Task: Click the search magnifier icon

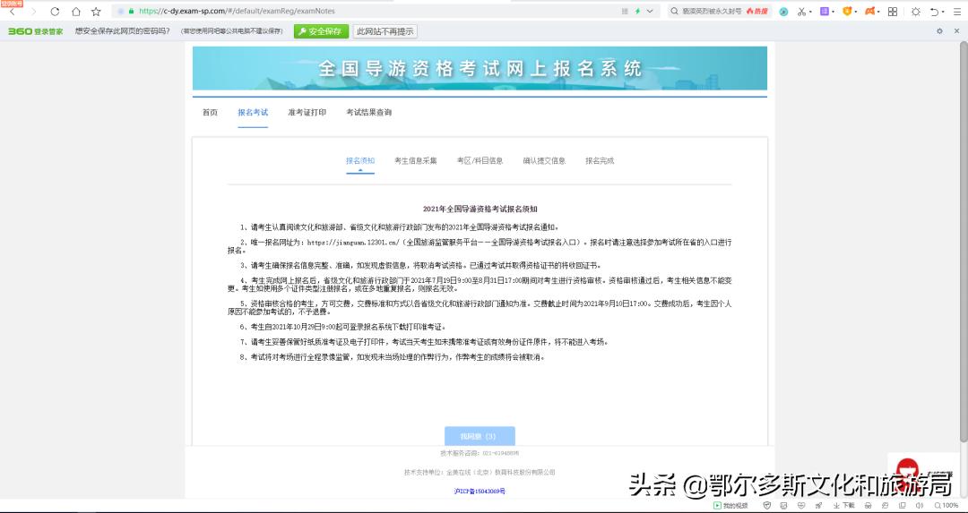Action: pos(675,11)
